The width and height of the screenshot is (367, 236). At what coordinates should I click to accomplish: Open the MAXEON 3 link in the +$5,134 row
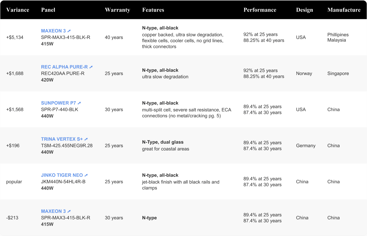pyautogui.click(x=53, y=31)
